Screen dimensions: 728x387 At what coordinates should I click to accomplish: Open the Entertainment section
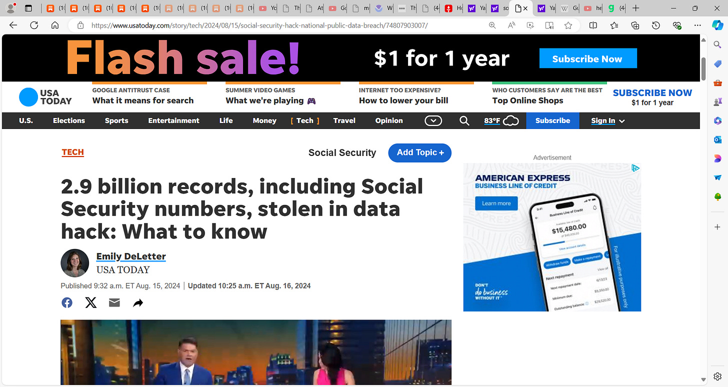coord(173,120)
